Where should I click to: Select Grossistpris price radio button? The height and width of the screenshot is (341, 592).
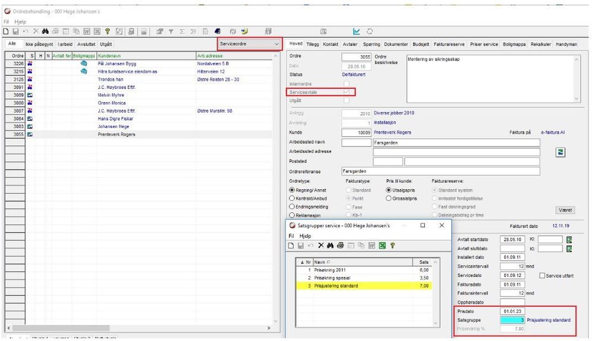pyautogui.click(x=389, y=198)
